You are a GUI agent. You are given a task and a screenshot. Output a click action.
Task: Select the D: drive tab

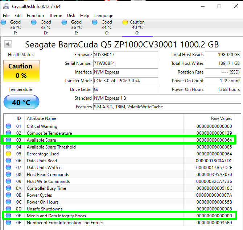pos(46,28)
